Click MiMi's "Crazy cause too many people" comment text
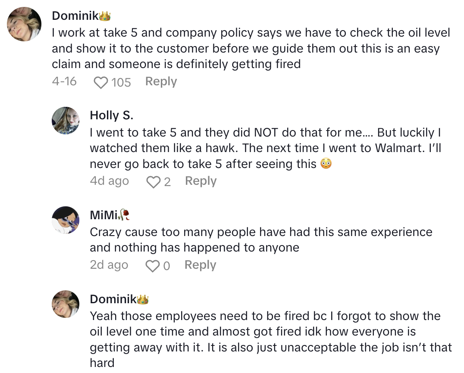464x373 pixels. pos(260,240)
